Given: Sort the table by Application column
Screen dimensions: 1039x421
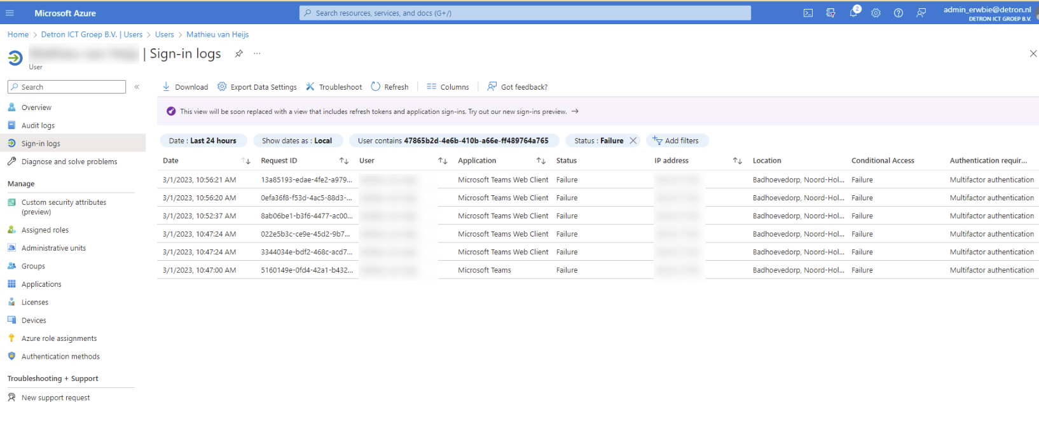Looking at the screenshot, I should 540,161.
